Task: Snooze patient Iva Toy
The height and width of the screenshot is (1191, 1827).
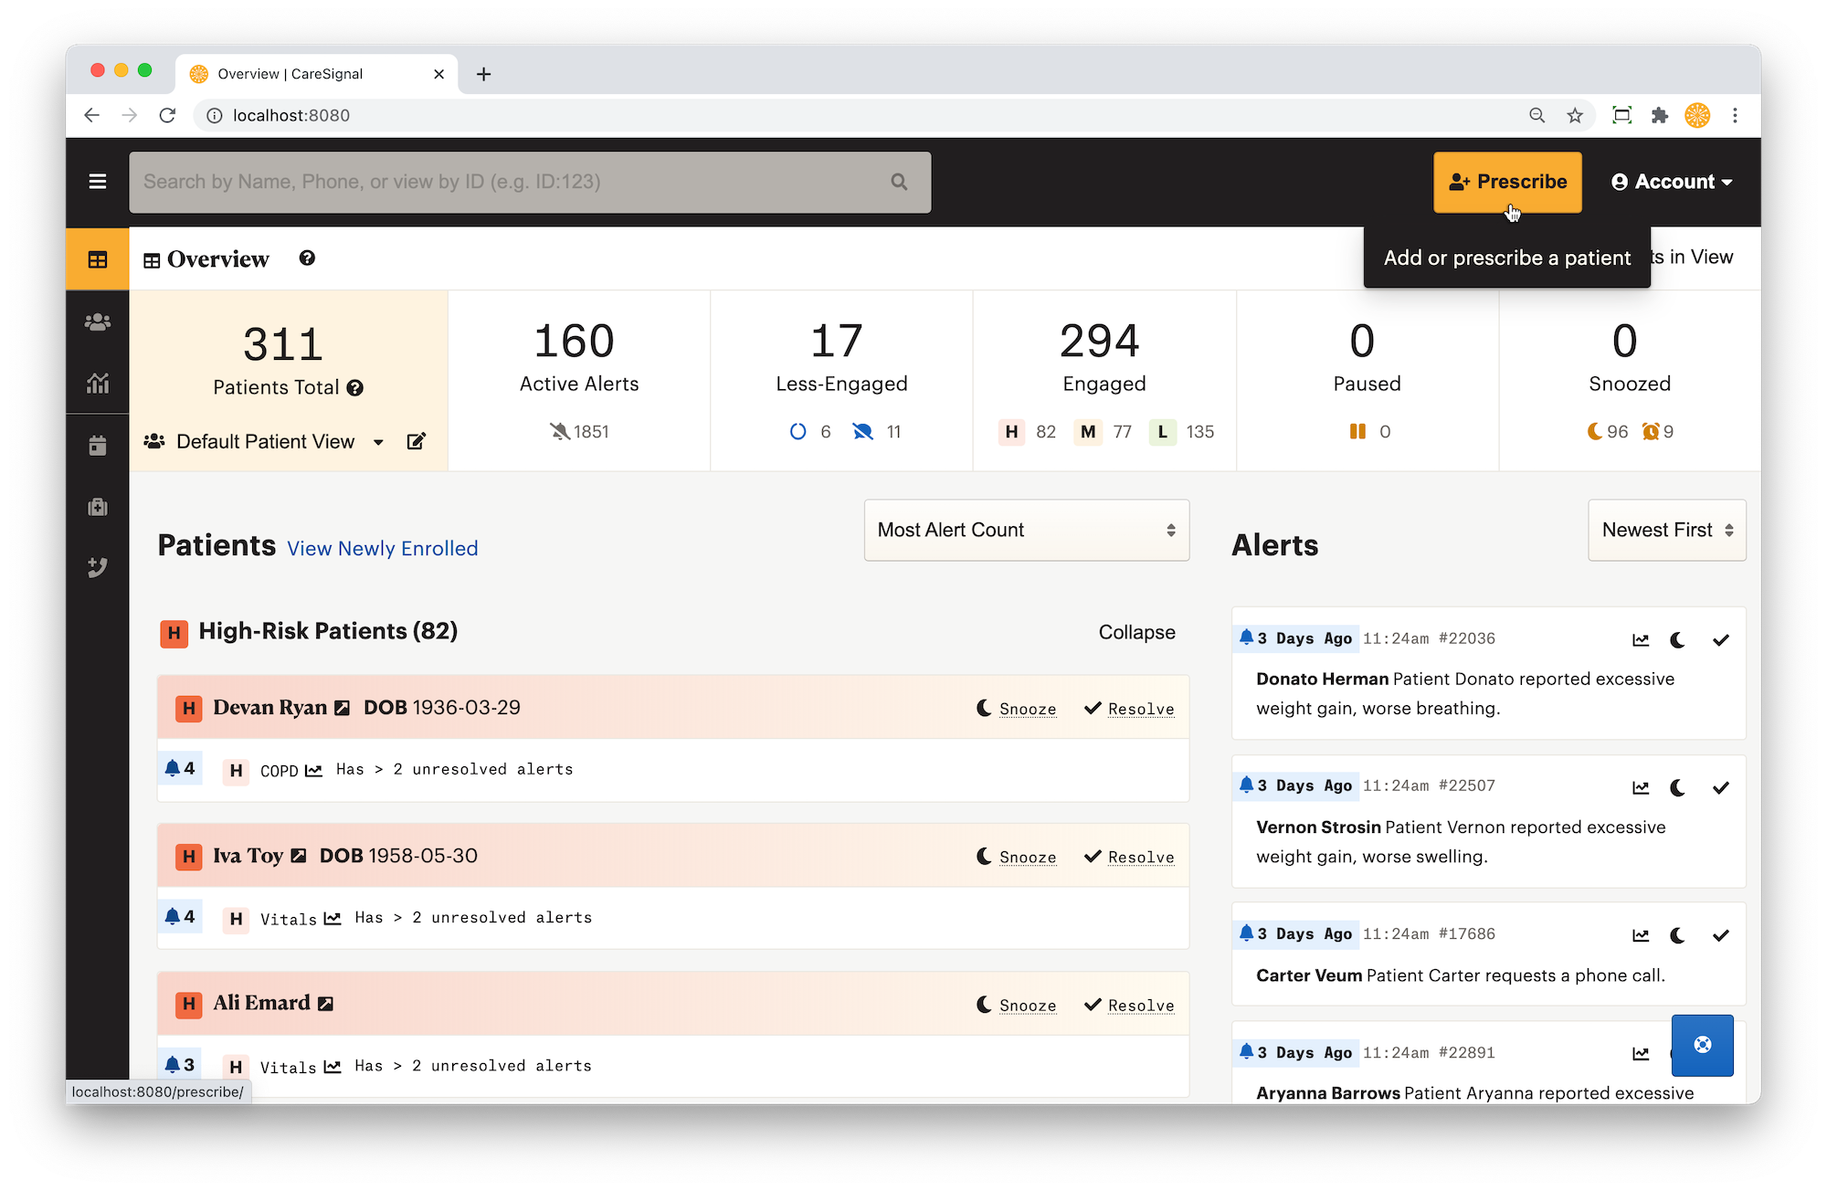Action: pyautogui.click(x=1017, y=857)
